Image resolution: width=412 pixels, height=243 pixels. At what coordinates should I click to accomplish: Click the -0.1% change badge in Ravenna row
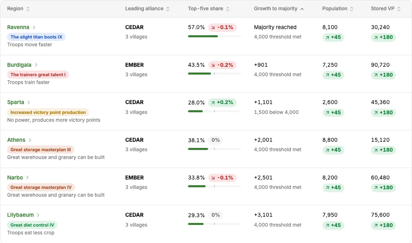click(222, 27)
